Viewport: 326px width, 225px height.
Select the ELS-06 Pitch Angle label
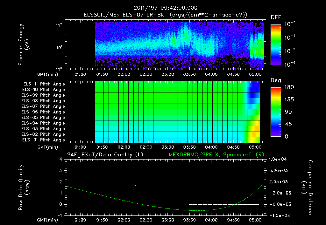[43, 112]
